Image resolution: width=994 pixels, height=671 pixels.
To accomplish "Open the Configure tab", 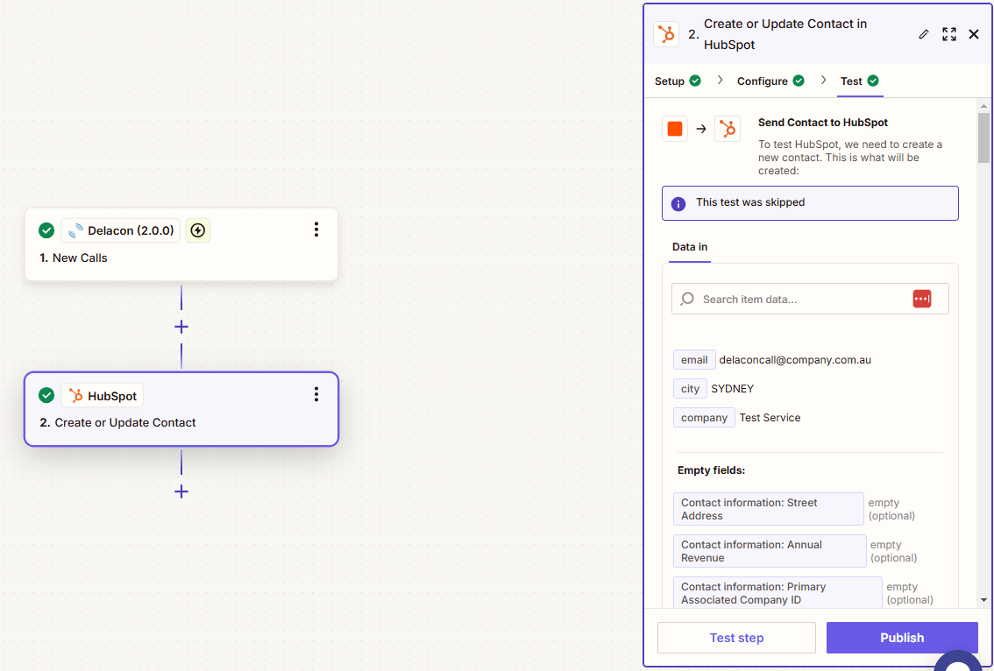I will click(x=770, y=81).
